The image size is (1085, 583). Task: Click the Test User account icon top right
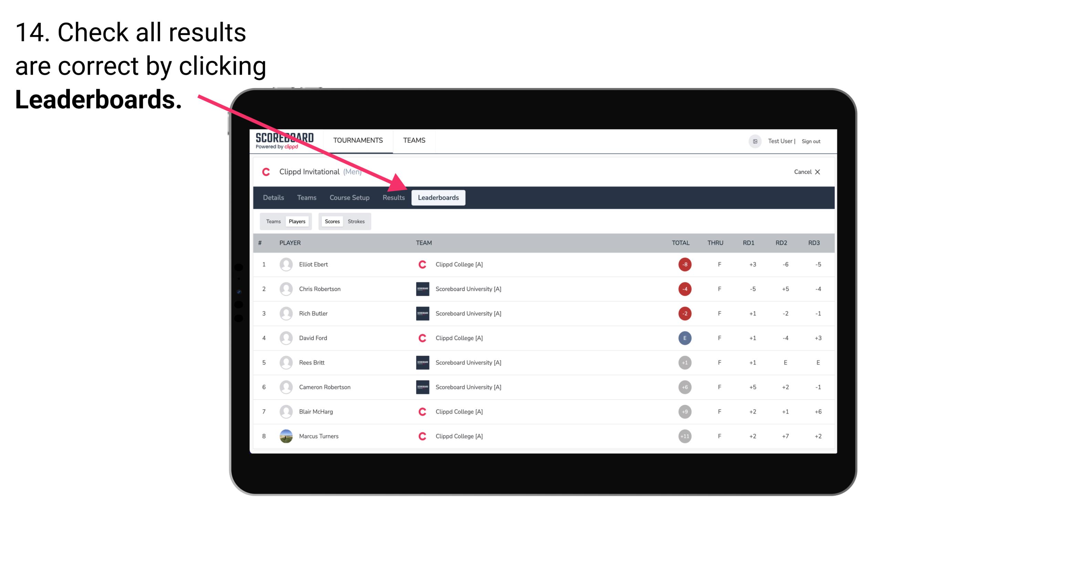click(755, 141)
